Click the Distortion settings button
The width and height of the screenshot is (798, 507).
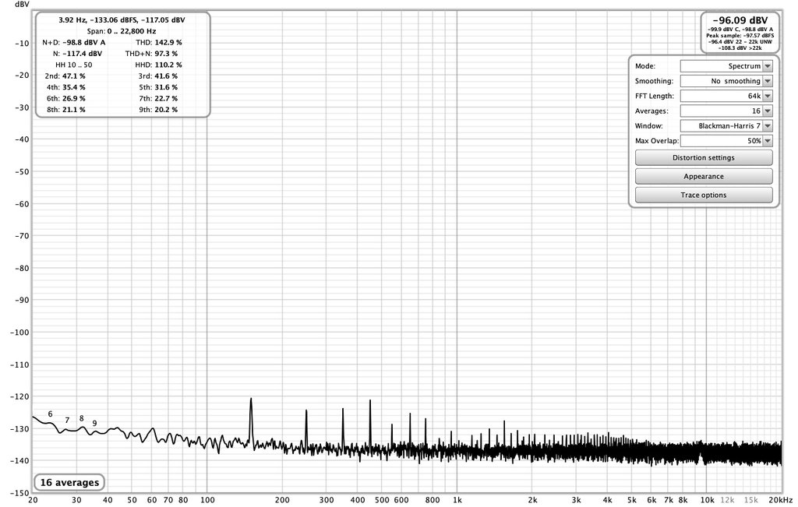704,157
